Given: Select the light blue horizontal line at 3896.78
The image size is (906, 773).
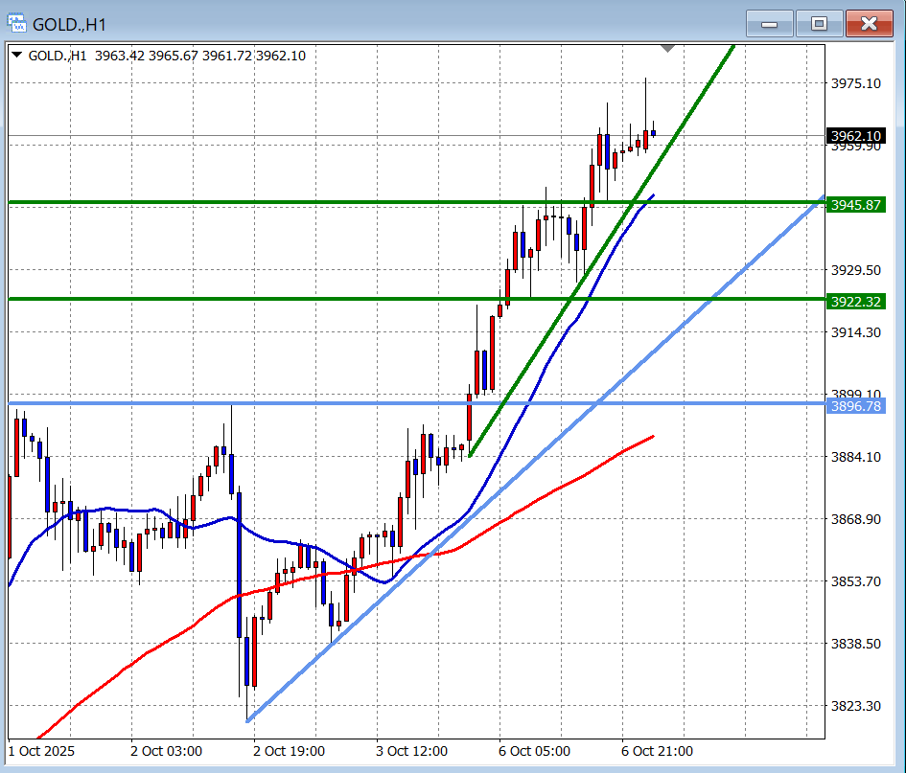Looking at the screenshot, I should [x=288, y=403].
